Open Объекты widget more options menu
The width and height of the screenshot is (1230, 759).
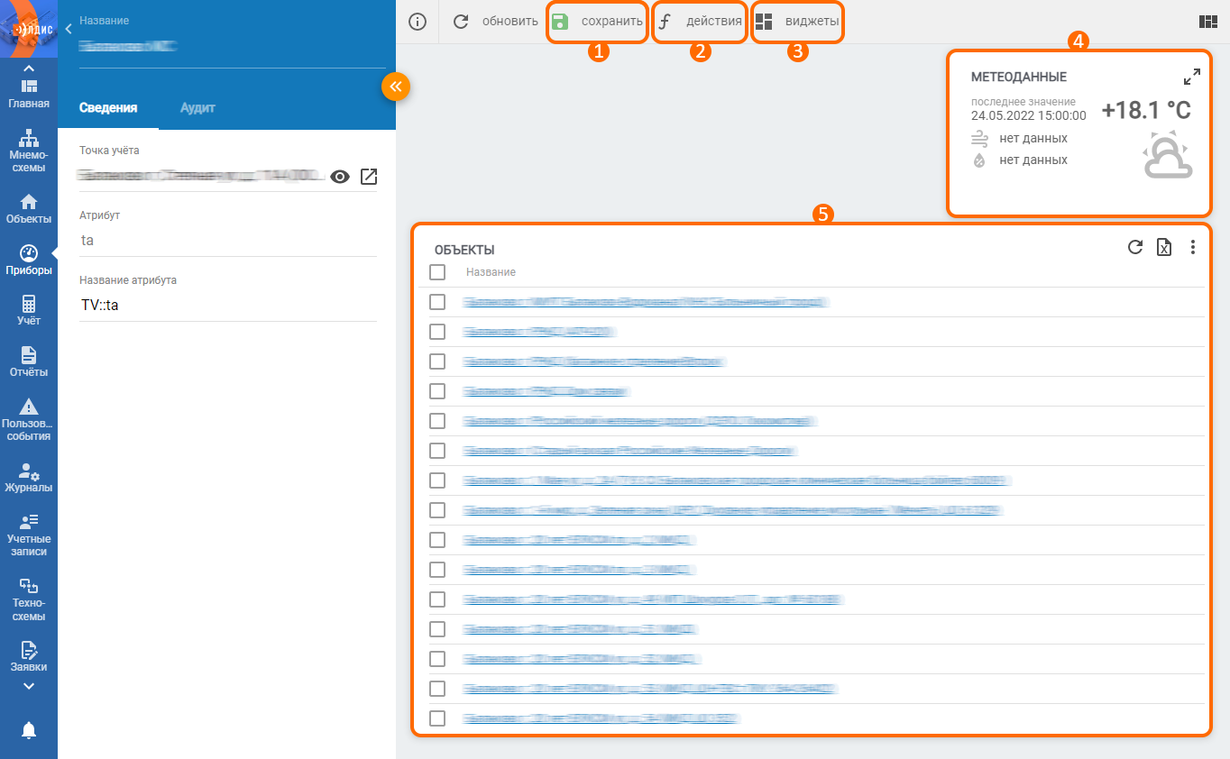coord(1193,247)
